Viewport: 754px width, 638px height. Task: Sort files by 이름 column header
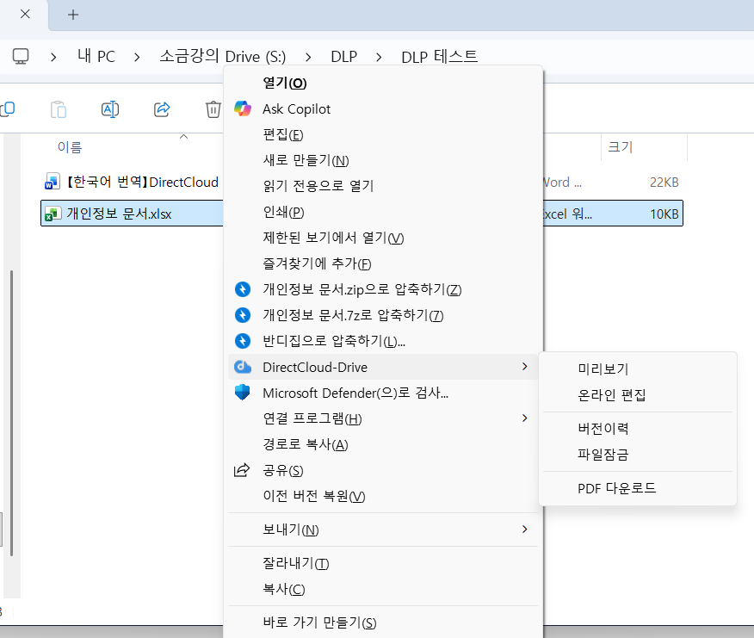70,146
